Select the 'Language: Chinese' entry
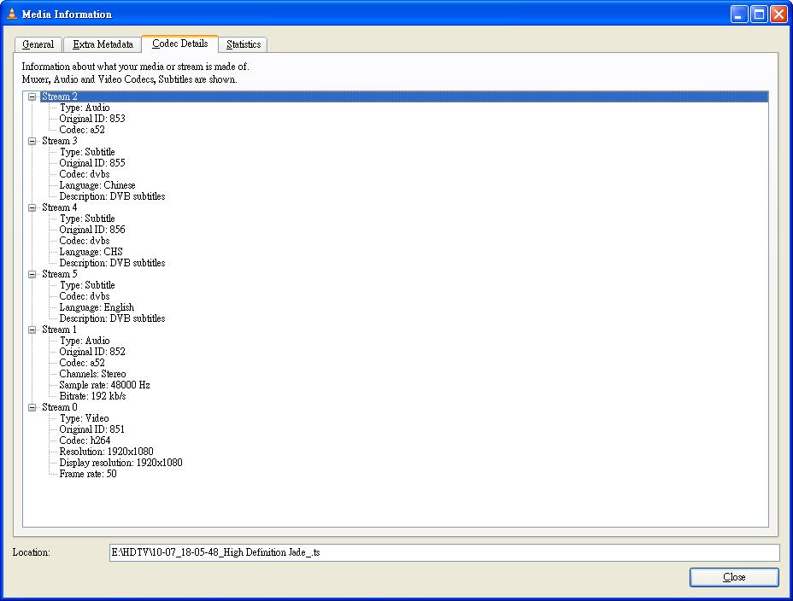The image size is (793, 601). pos(97,185)
